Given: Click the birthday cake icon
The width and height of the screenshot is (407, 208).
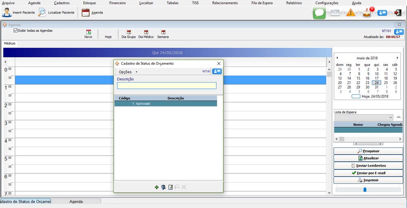Looking at the screenshot, I should click(x=367, y=13).
